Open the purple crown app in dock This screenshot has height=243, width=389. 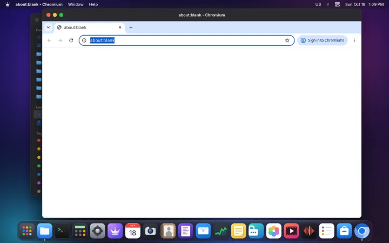(x=115, y=231)
